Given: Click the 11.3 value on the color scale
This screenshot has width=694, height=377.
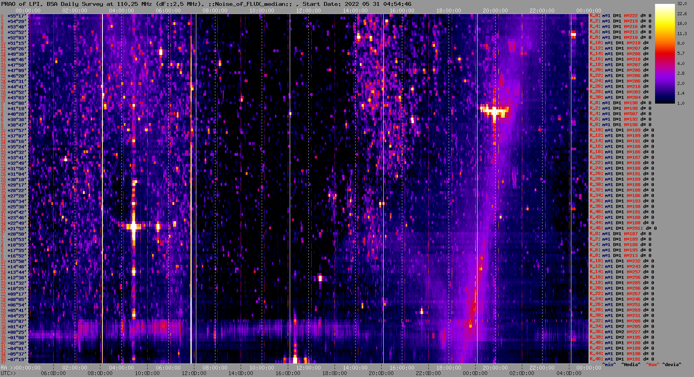Looking at the screenshot, I should [682, 33].
